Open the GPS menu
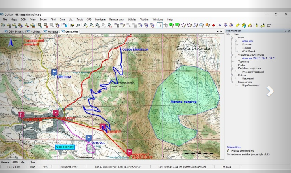The image size is (291, 173). (x=89, y=19)
